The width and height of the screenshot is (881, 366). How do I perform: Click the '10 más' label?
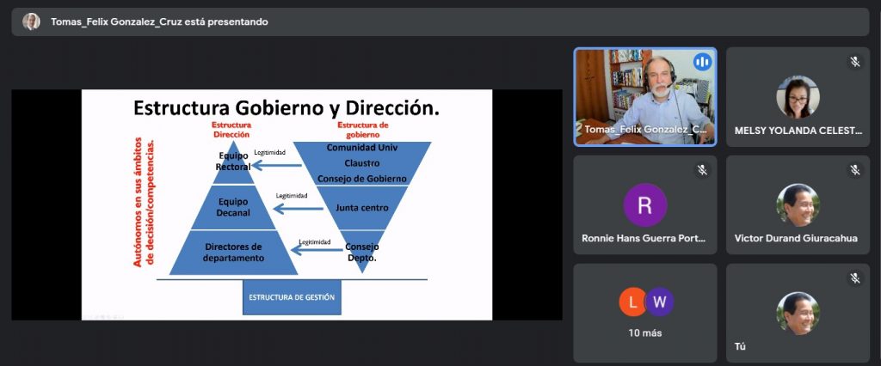645,332
